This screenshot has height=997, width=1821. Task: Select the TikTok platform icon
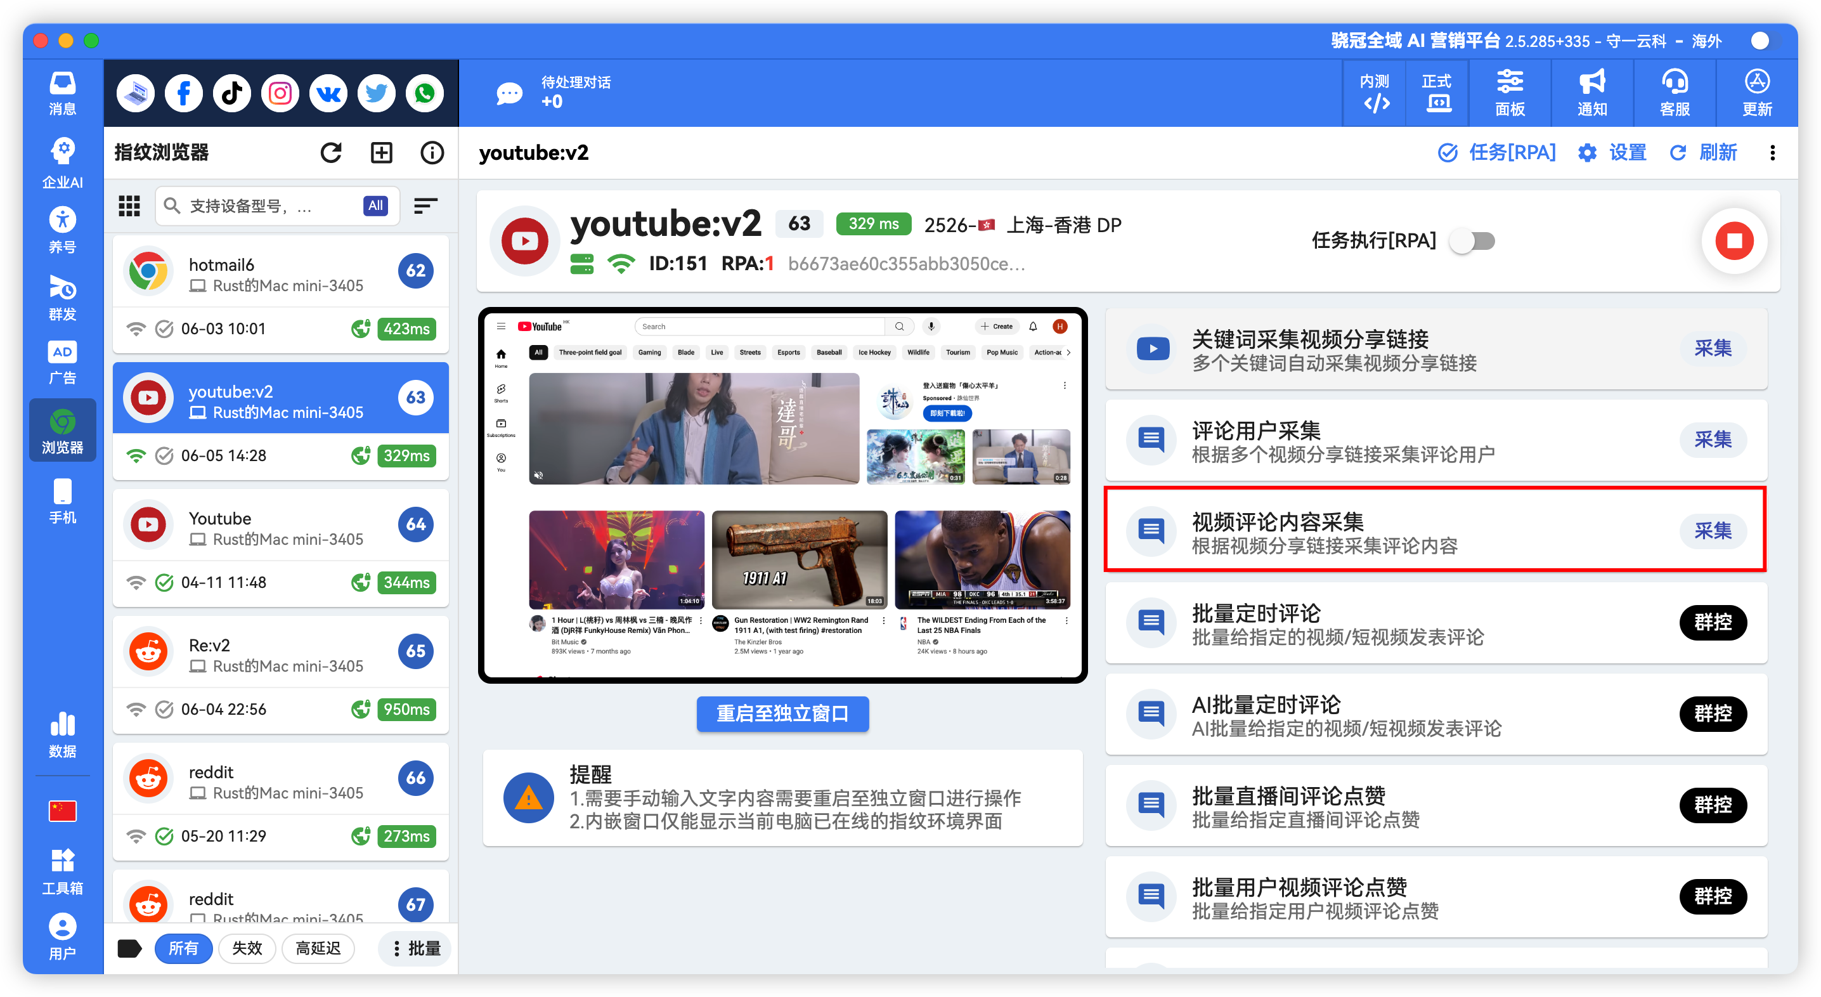[232, 93]
